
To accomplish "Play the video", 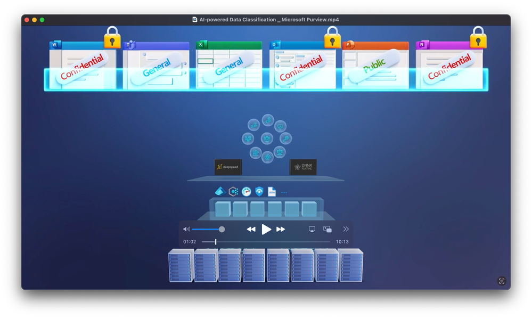I will (x=266, y=230).
